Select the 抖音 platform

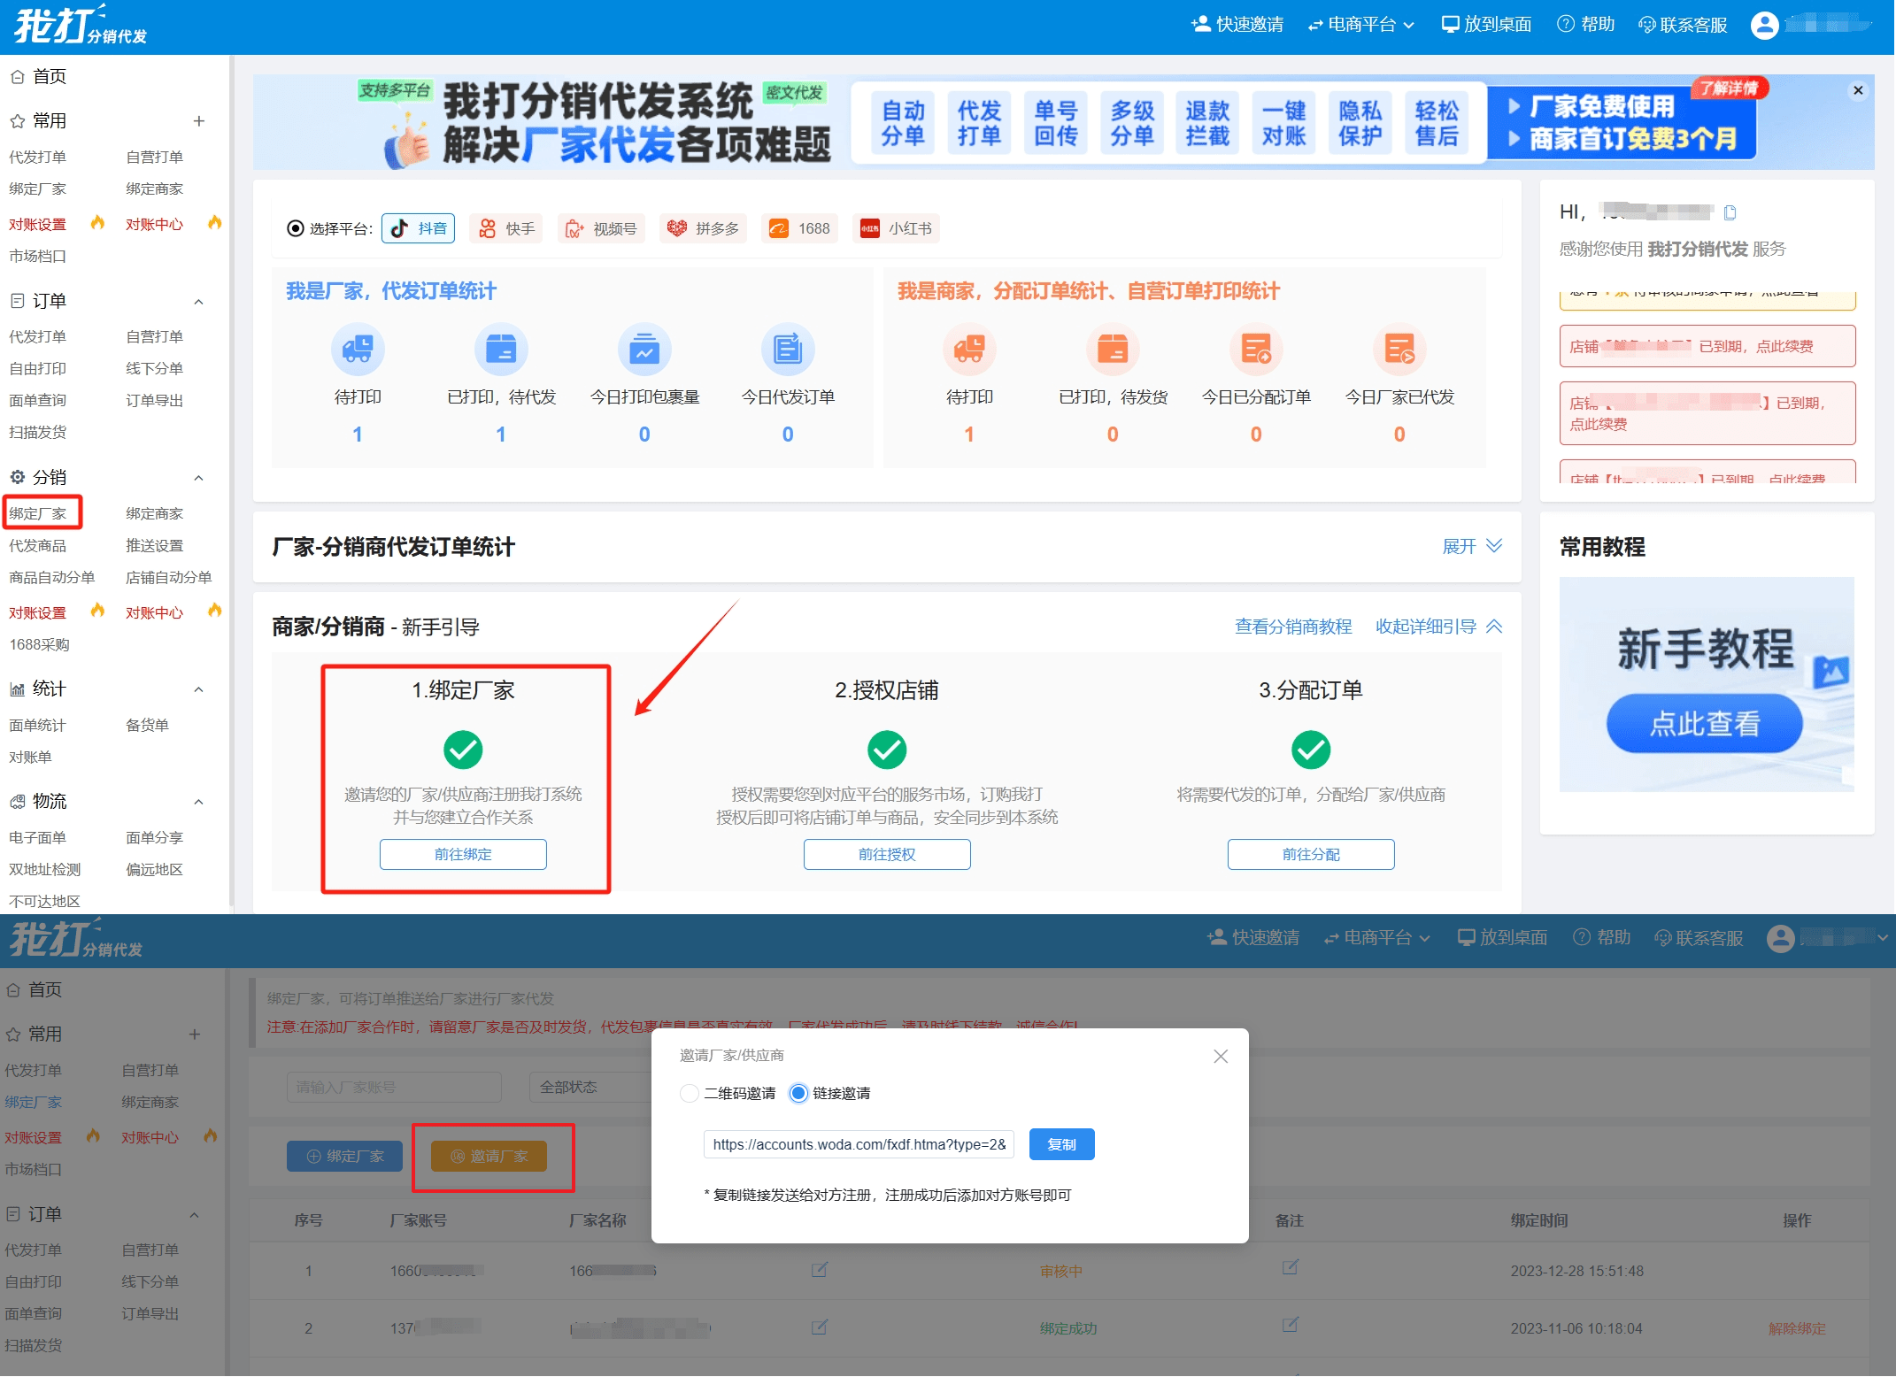(x=419, y=228)
